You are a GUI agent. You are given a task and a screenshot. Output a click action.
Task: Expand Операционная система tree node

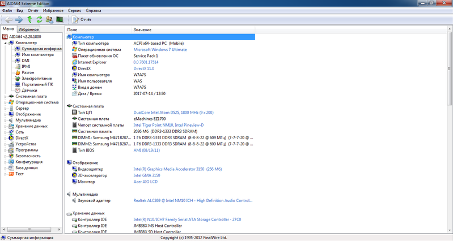pos(5,102)
